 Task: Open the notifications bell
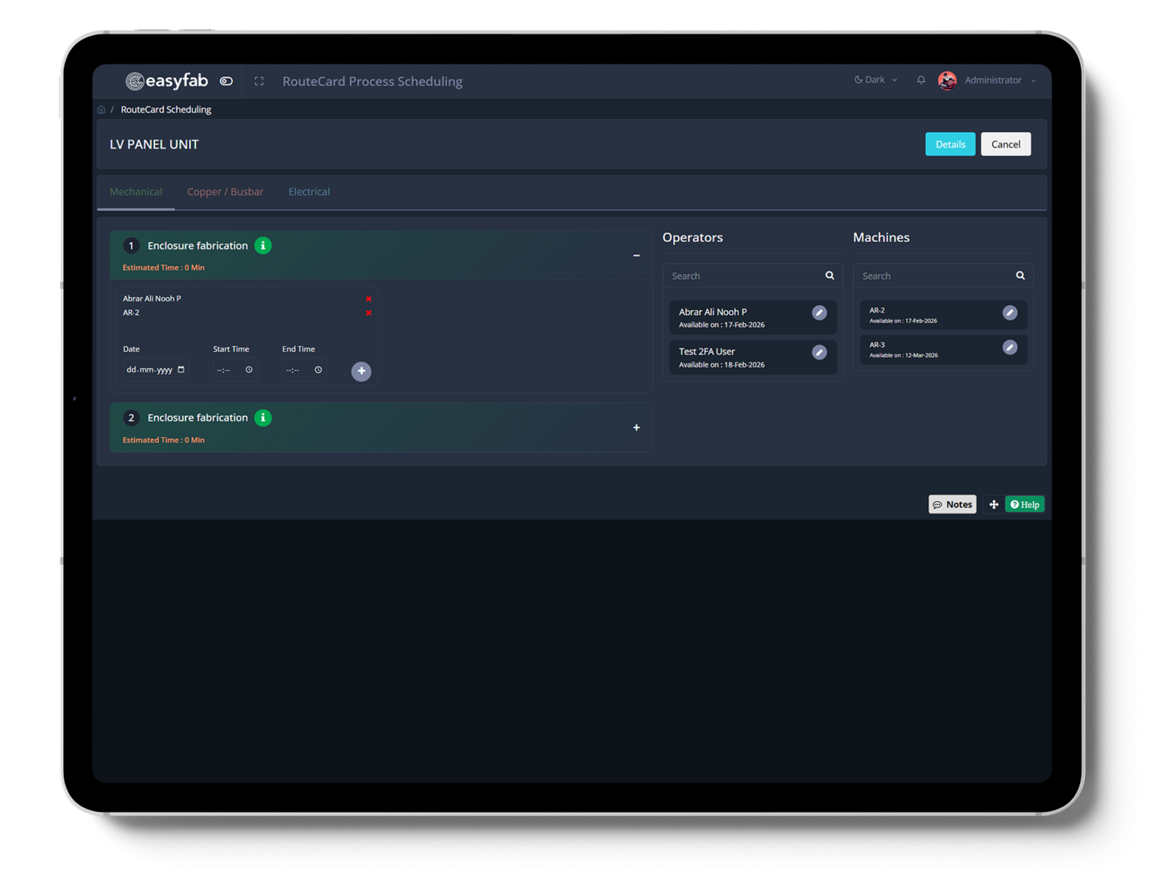pyautogui.click(x=921, y=80)
